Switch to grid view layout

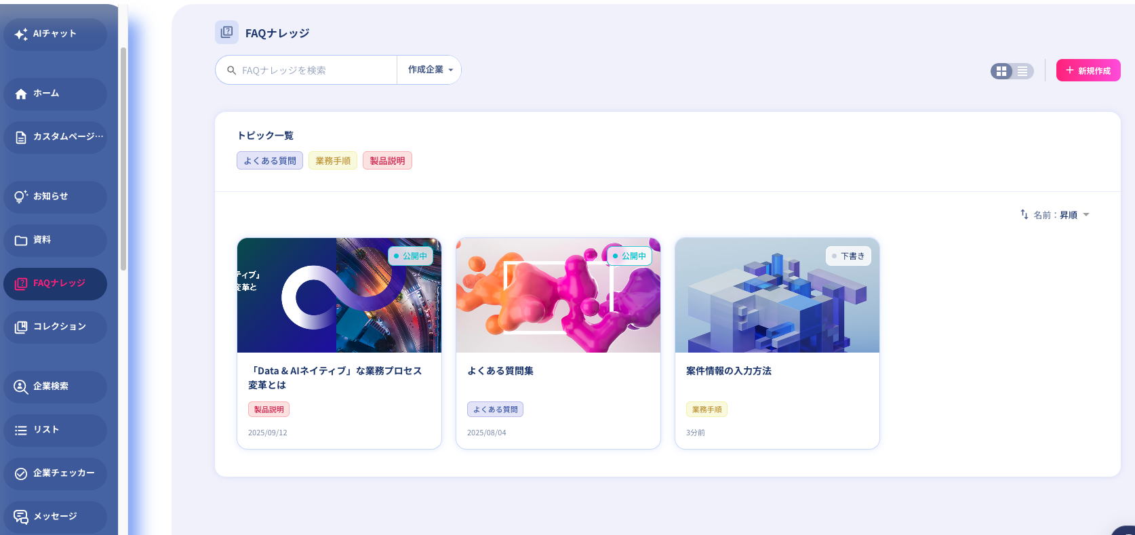(1001, 71)
